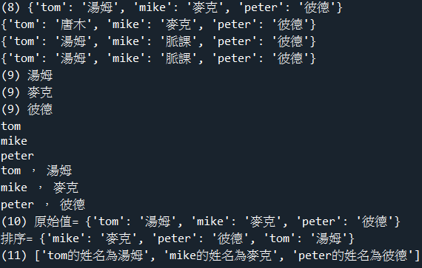Click the standalone 'peter' key line
The image size is (422, 268).
18,156
